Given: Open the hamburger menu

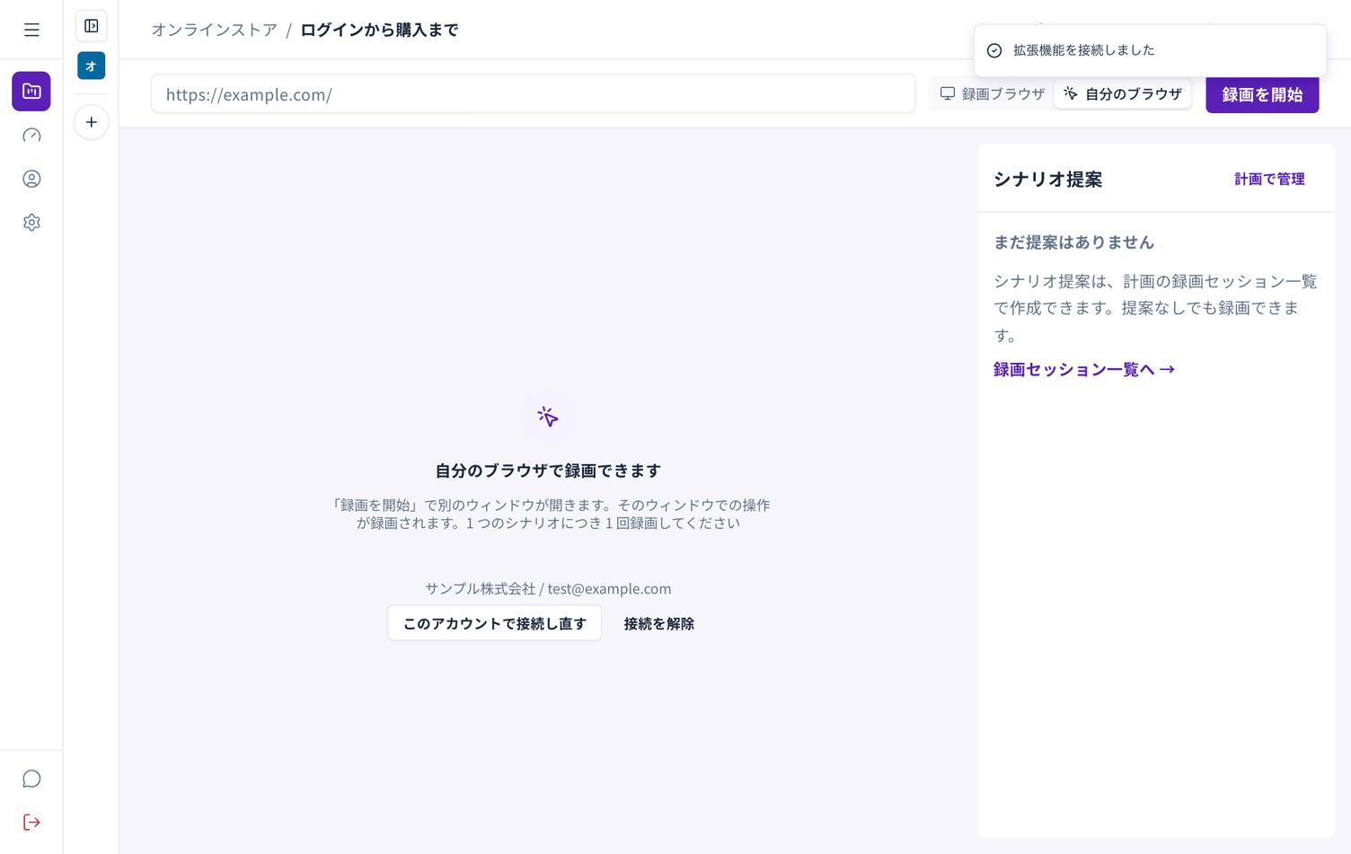Looking at the screenshot, I should [31, 30].
